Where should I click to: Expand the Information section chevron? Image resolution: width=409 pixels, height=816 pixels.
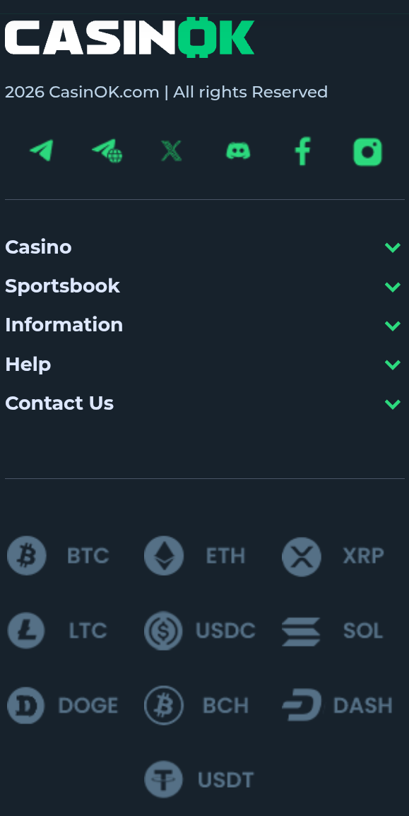(392, 325)
